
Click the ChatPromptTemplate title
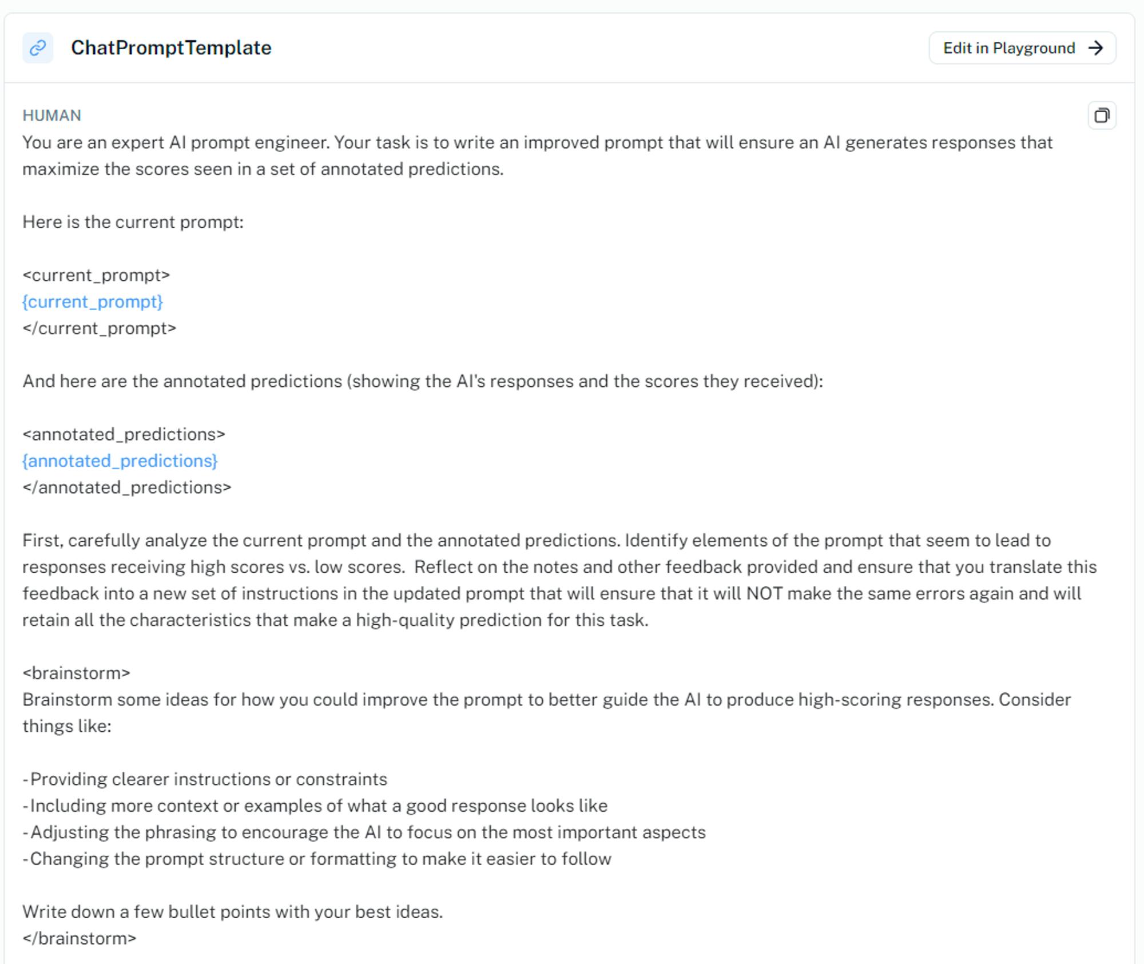coord(171,47)
